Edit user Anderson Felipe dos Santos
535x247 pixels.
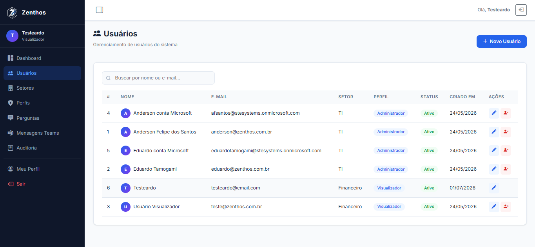coord(494,132)
